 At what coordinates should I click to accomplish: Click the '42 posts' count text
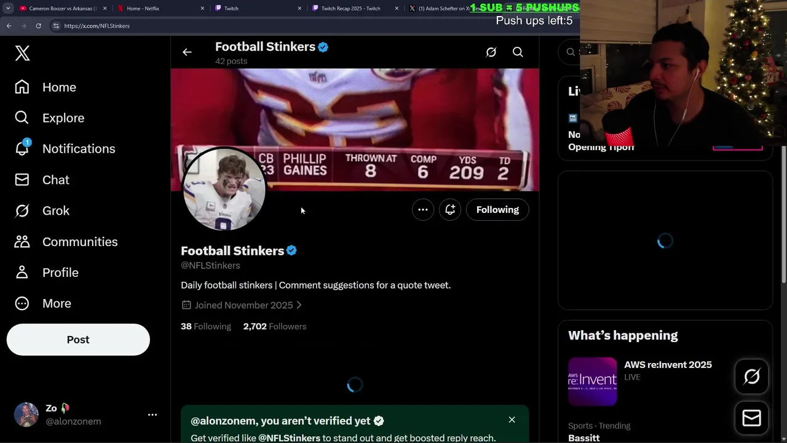tap(231, 62)
